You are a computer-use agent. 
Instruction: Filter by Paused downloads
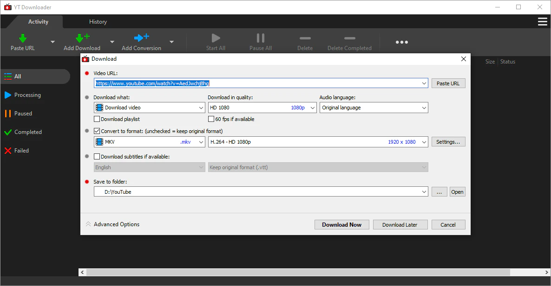coord(23,114)
